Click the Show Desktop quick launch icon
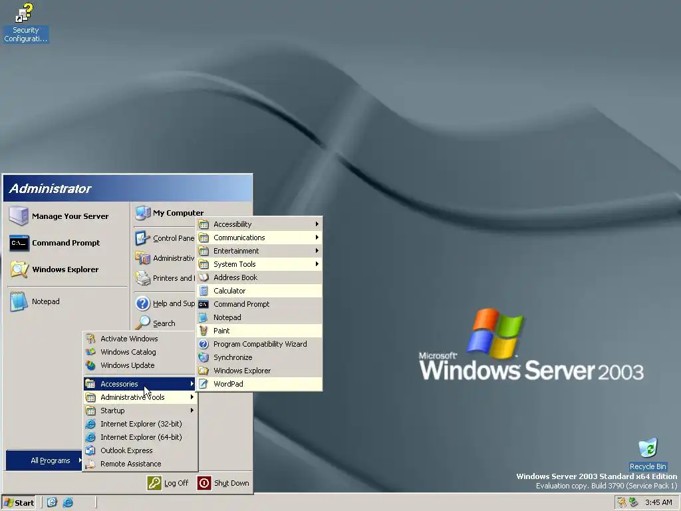This screenshot has height=511, width=681. click(x=52, y=503)
